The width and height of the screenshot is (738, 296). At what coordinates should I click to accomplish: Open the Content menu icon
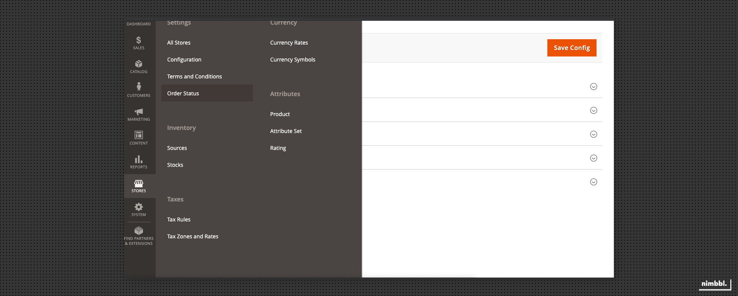point(139,135)
